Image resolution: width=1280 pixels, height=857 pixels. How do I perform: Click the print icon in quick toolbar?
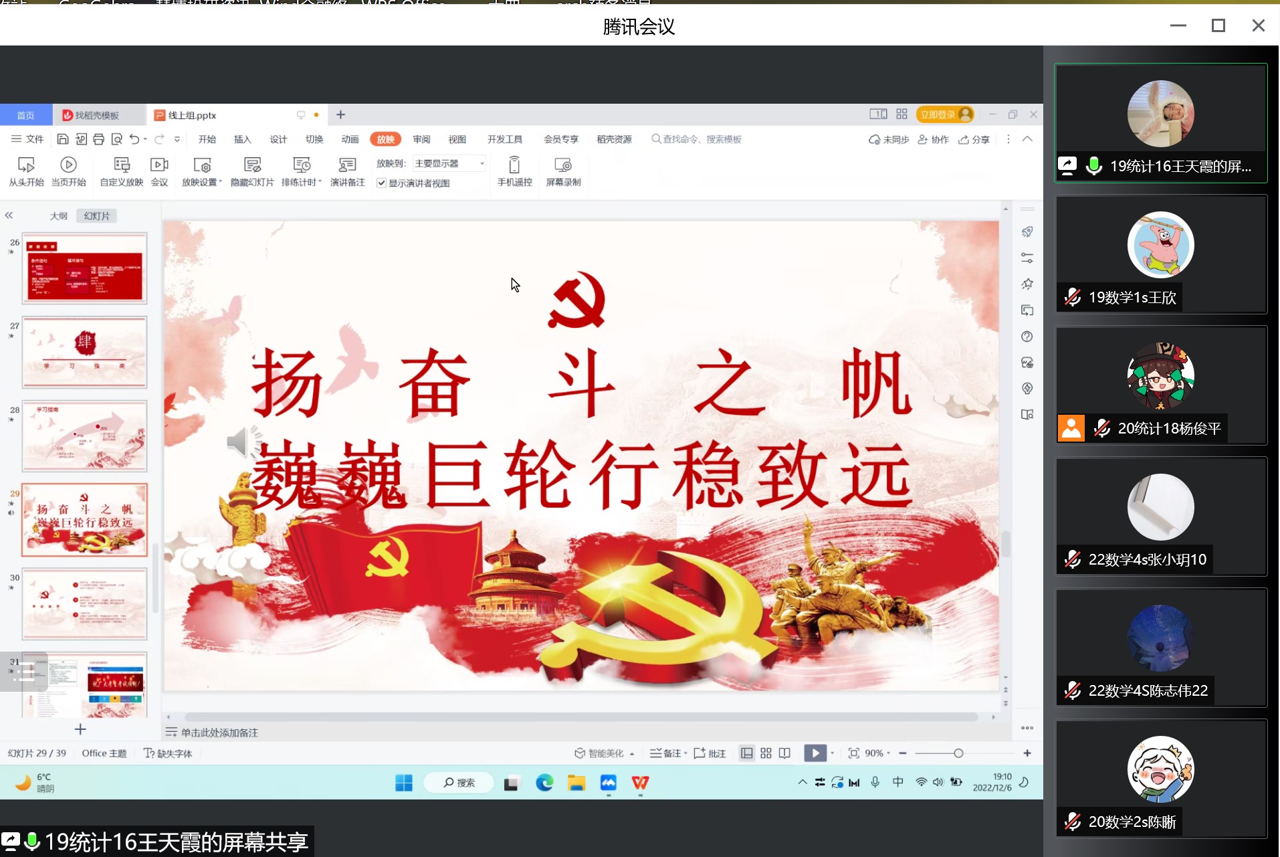(x=98, y=139)
